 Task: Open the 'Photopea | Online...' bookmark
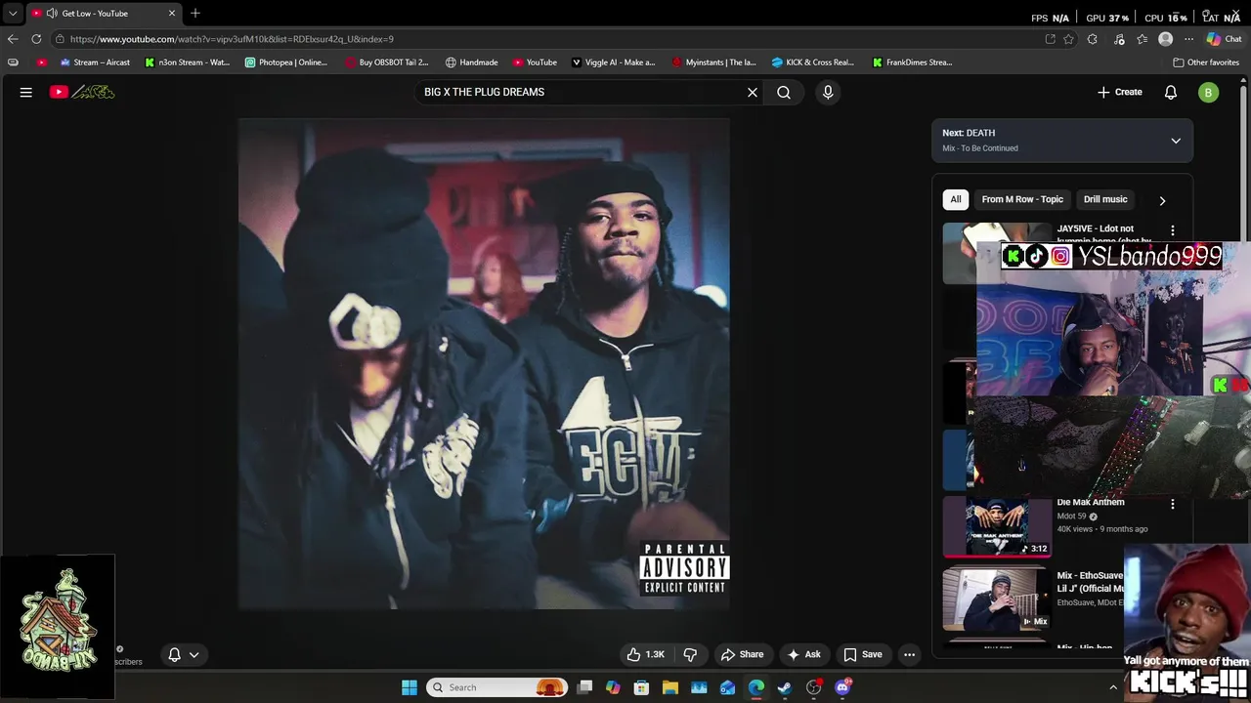pos(286,62)
